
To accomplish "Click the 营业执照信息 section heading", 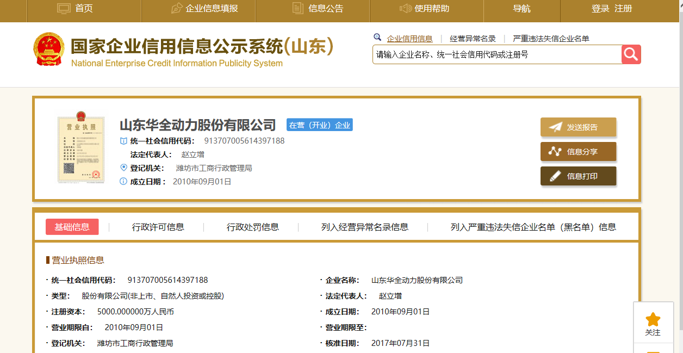I will coord(78,260).
